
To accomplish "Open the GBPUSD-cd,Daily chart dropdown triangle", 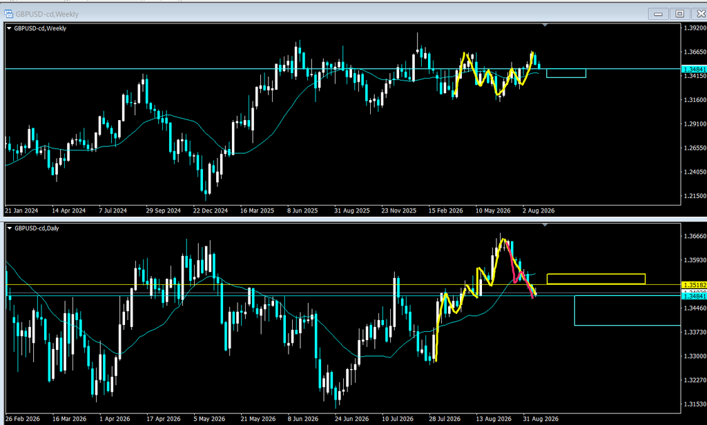I will click(x=10, y=228).
